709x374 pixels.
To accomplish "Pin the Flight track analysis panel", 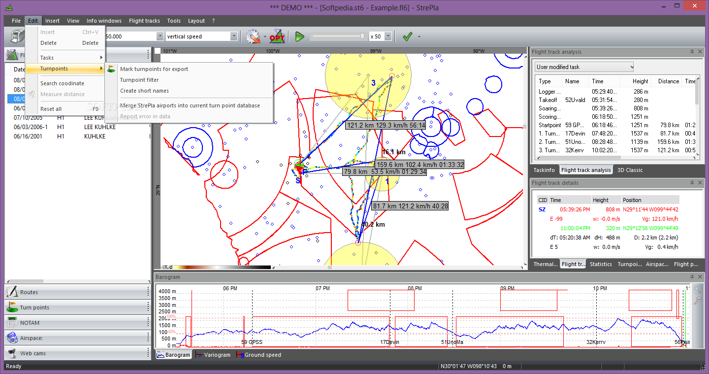I will coord(692,52).
